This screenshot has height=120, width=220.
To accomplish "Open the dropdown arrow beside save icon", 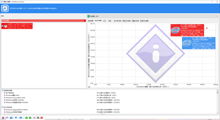I will tap(13, 118).
